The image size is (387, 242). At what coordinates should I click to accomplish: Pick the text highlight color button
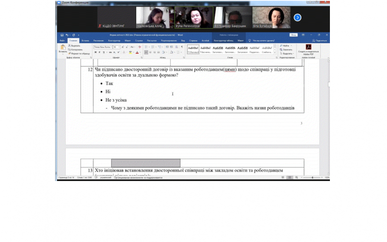click(x=130, y=52)
